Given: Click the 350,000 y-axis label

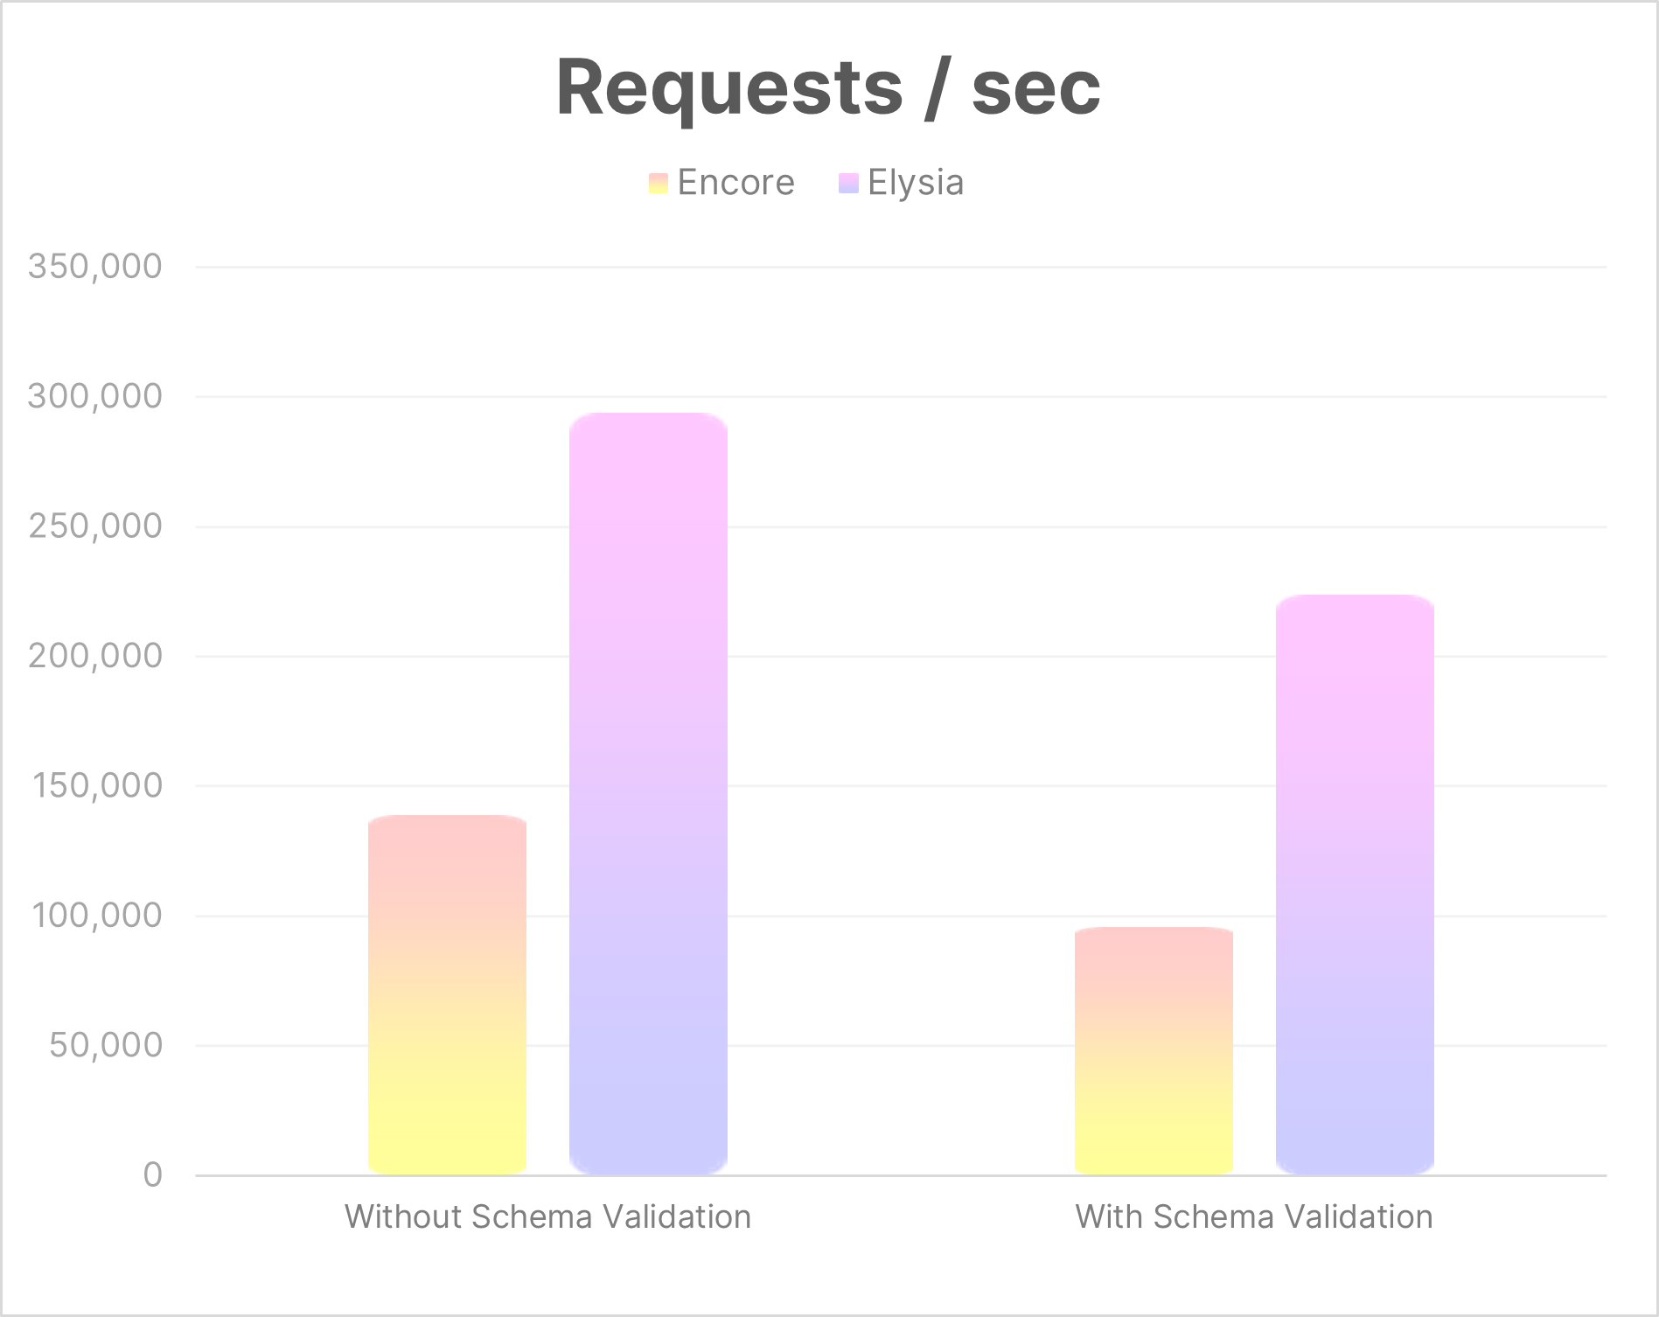Looking at the screenshot, I should tap(94, 266).
